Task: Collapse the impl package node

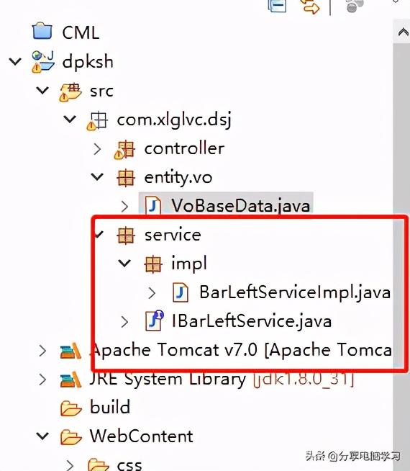Action: 124,263
